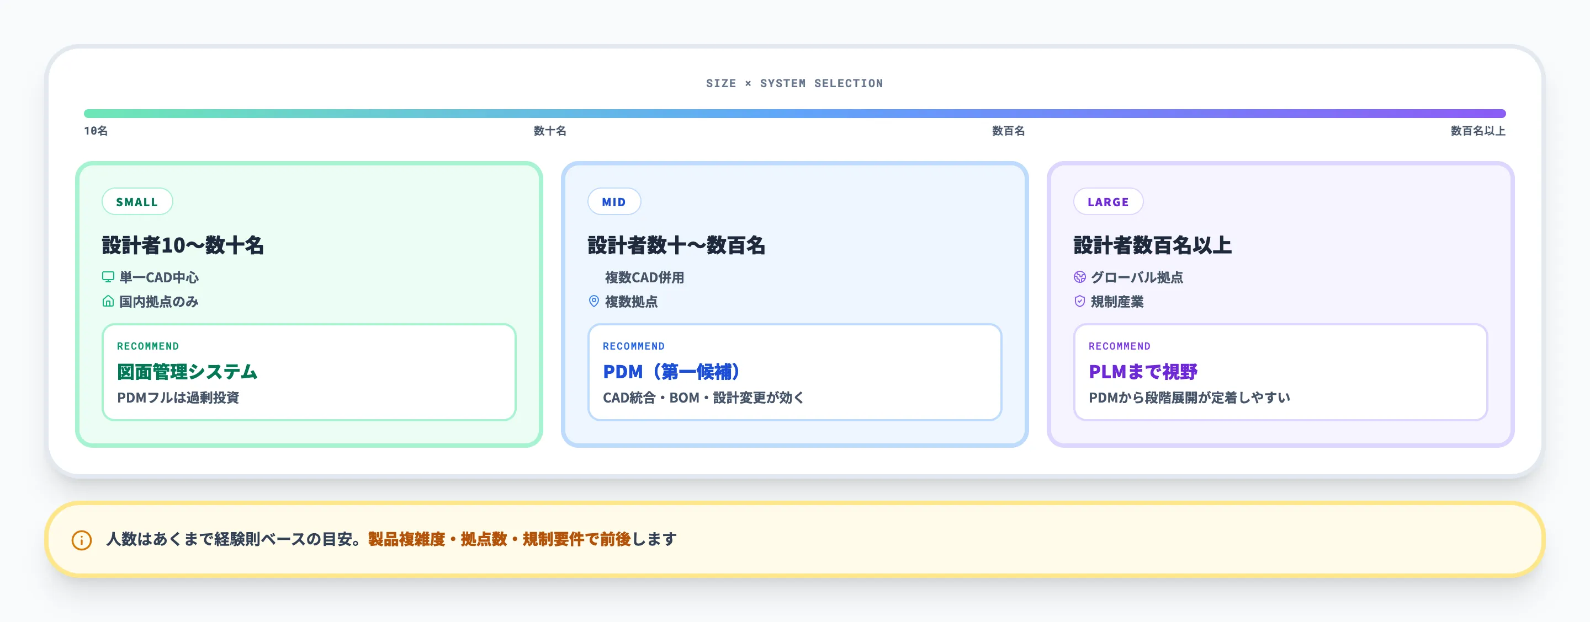Click the PDMフルは過剰投資 note text
The image size is (1590, 622).
[179, 398]
